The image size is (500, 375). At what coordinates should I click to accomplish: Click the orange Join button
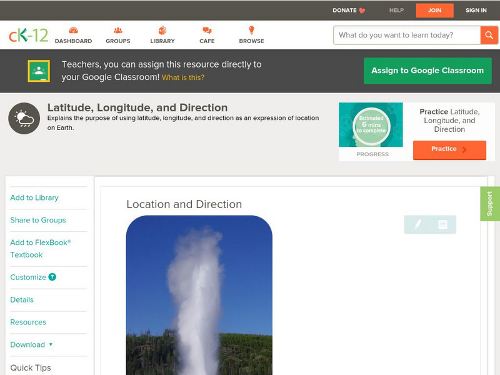[434, 11]
